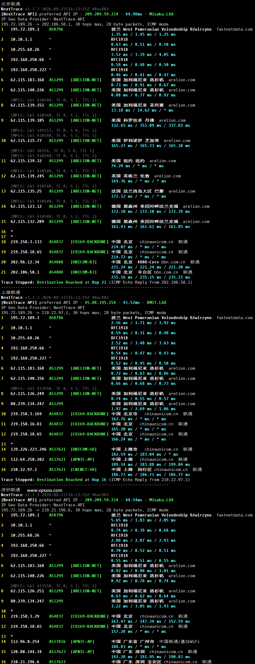Select hop IP 62.115.139.105
The height and width of the screenshot is (664, 255).
(x=27, y=120)
